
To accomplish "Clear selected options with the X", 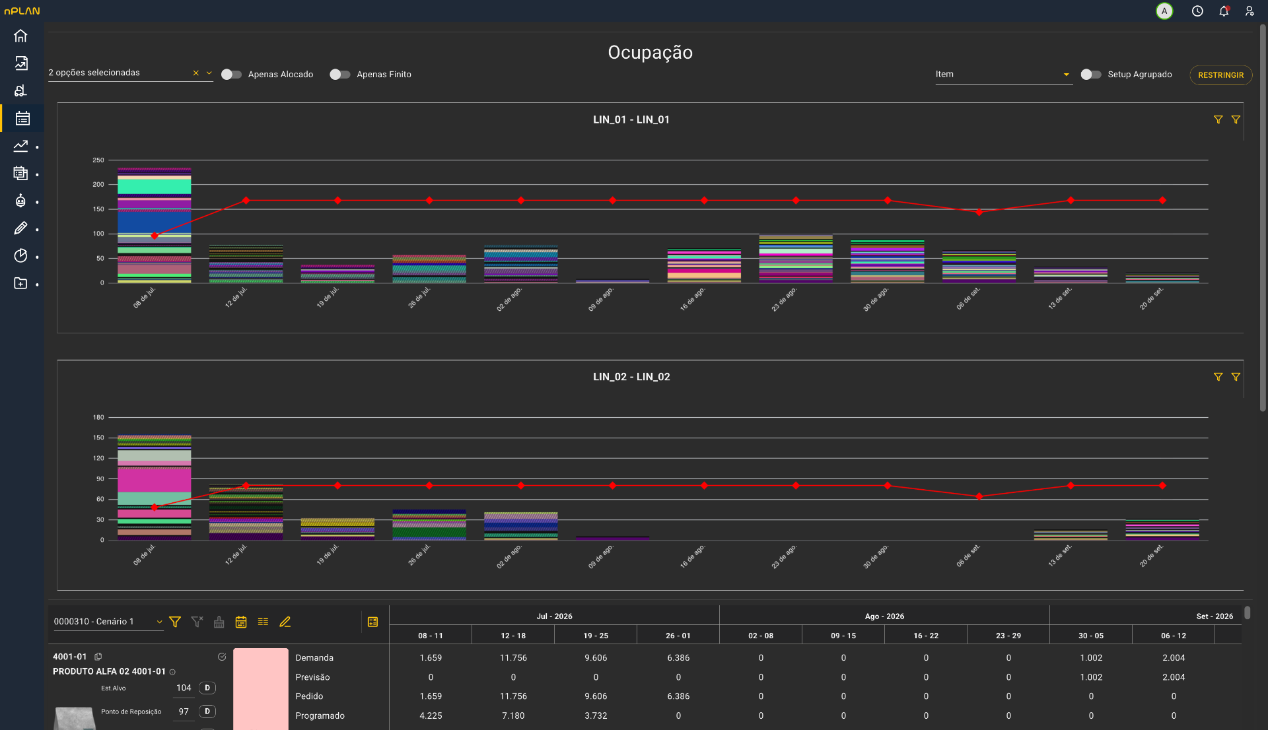I will [x=196, y=73].
